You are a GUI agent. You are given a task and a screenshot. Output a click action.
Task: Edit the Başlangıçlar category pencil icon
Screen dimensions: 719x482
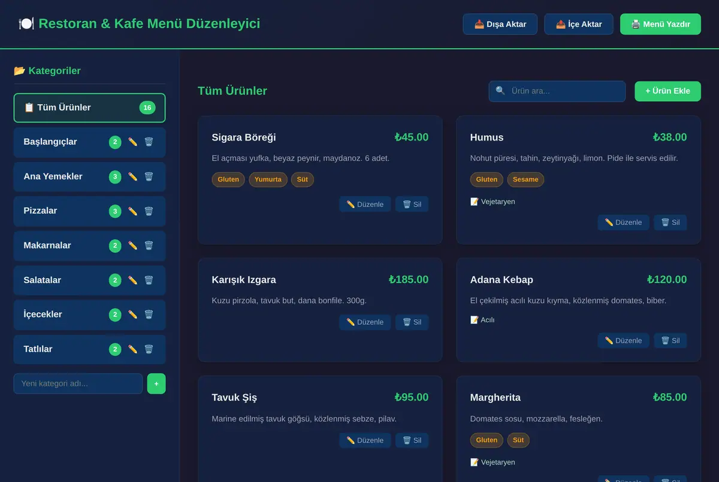pyautogui.click(x=132, y=142)
